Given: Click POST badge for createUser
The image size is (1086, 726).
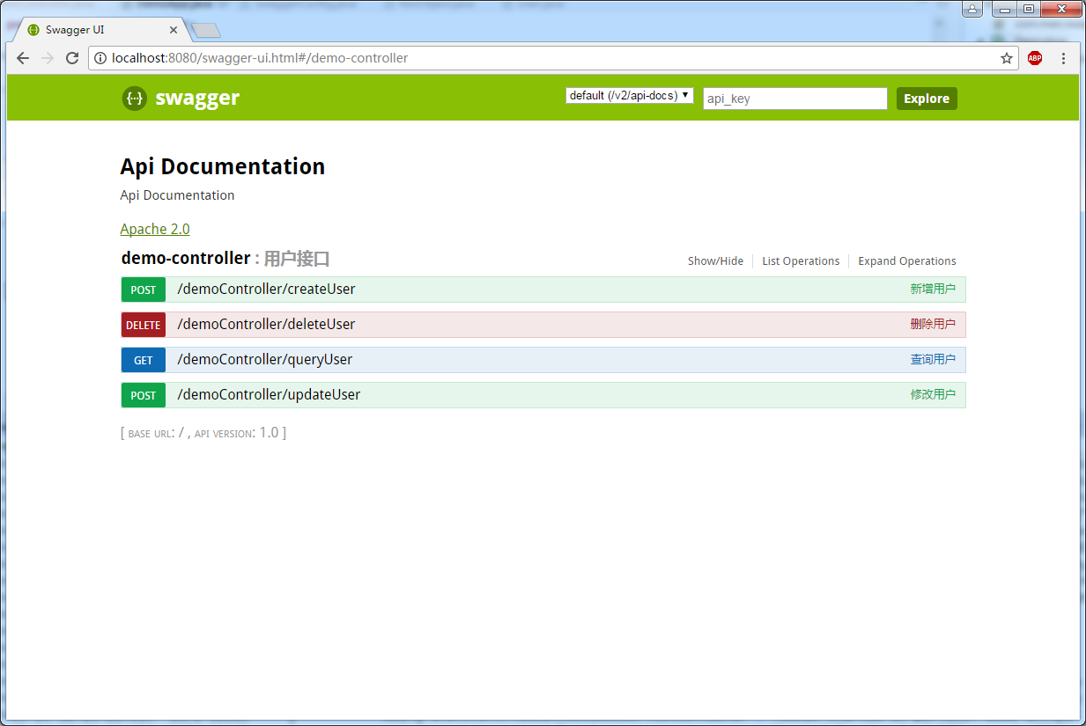Looking at the screenshot, I should [x=144, y=290].
